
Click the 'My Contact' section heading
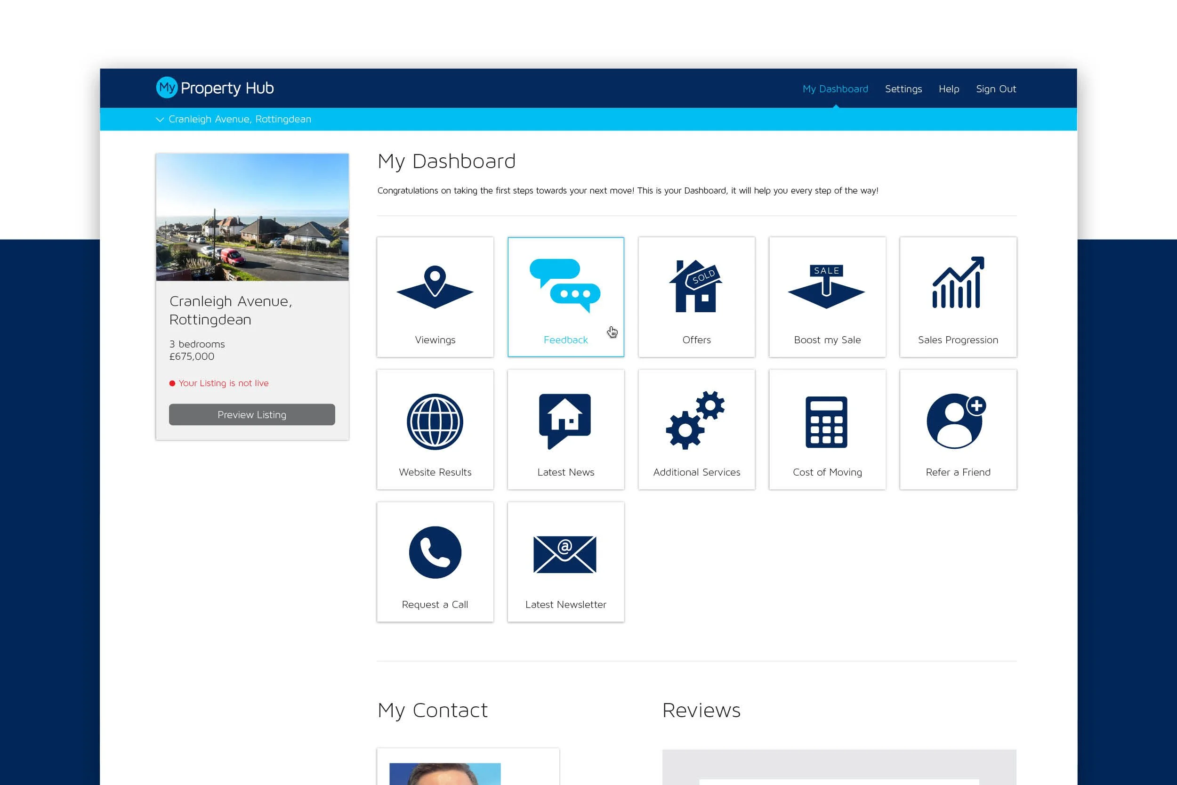pyautogui.click(x=432, y=711)
